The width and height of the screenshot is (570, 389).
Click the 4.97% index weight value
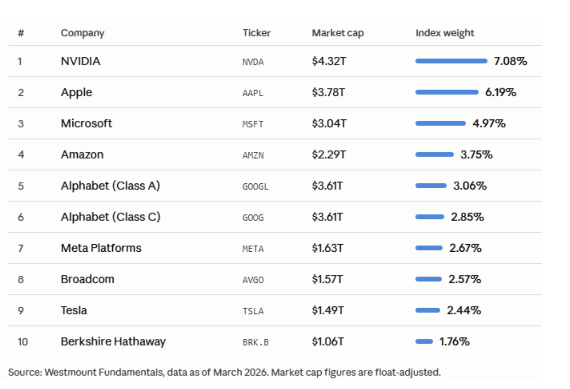coord(489,123)
